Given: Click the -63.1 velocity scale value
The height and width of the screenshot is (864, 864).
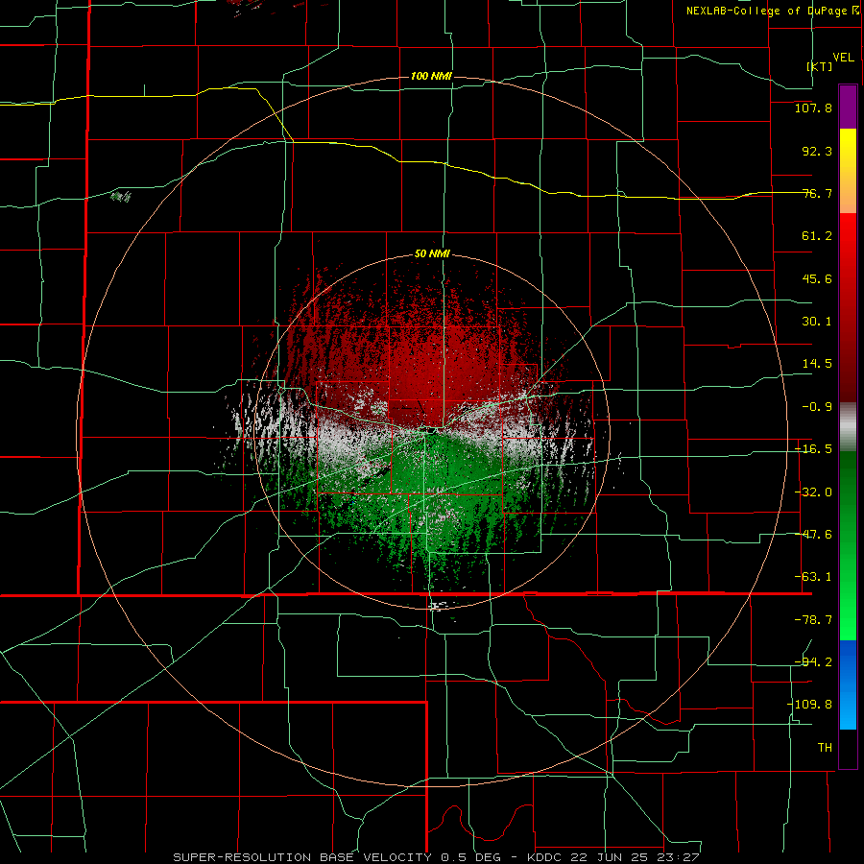Looking at the screenshot, I should click(813, 577).
